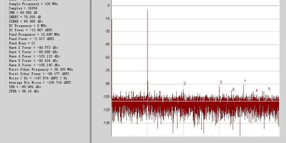Click the -90 axis label
The width and height of the screenshot is (286, 143).
pos(107,84)
